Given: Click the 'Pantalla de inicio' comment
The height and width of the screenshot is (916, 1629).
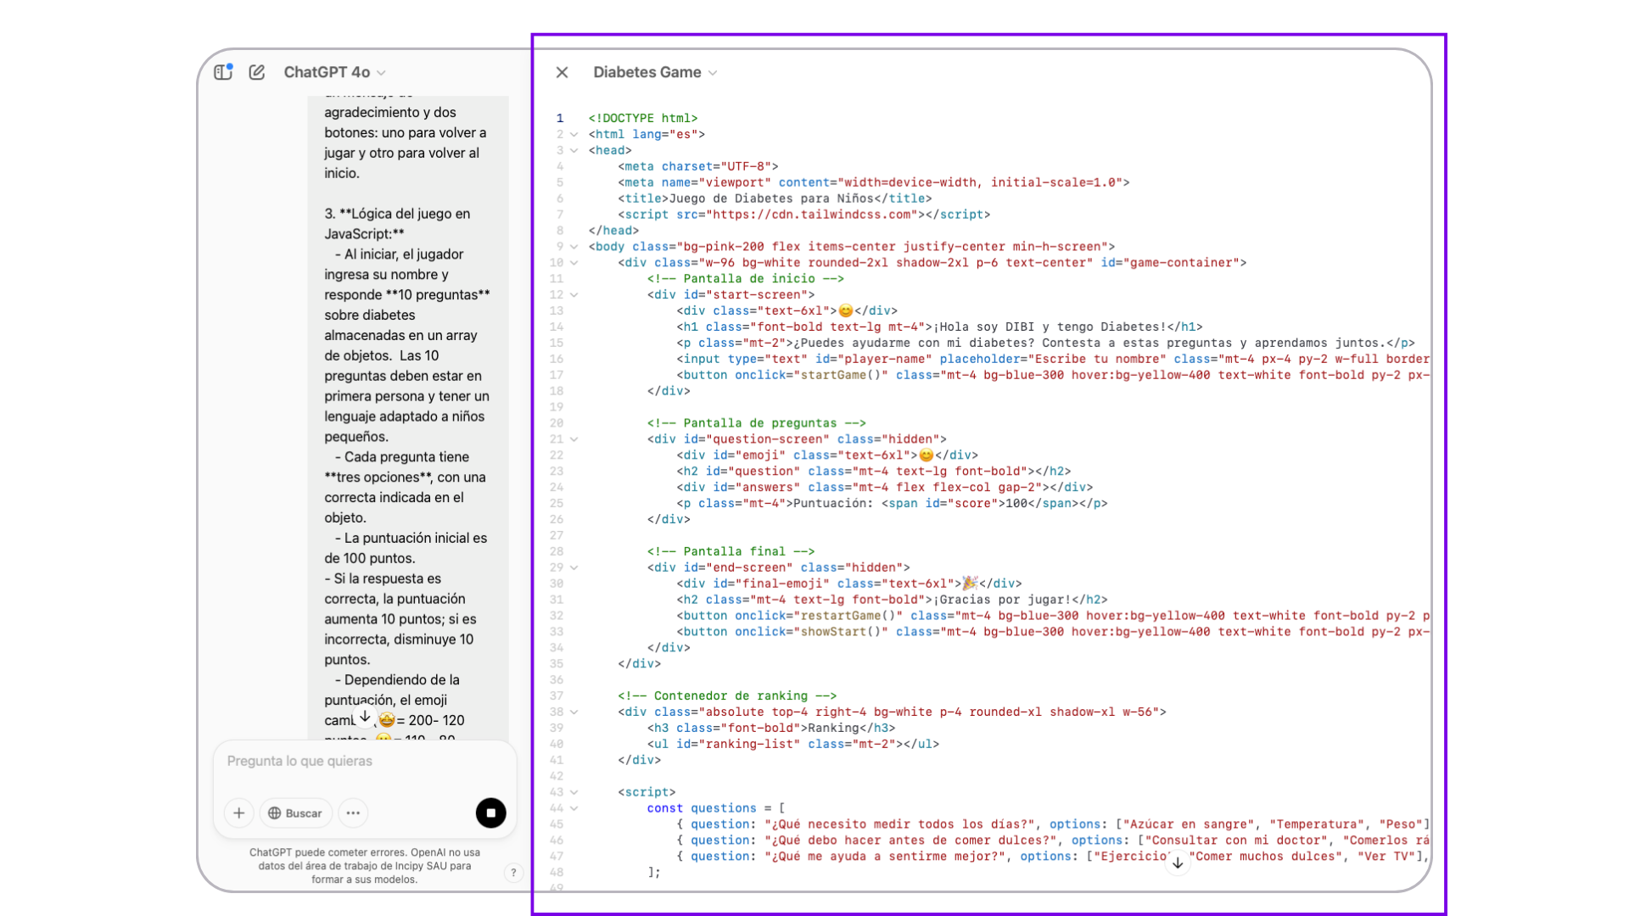Looking at the screenshot, I should coord(746,279).
